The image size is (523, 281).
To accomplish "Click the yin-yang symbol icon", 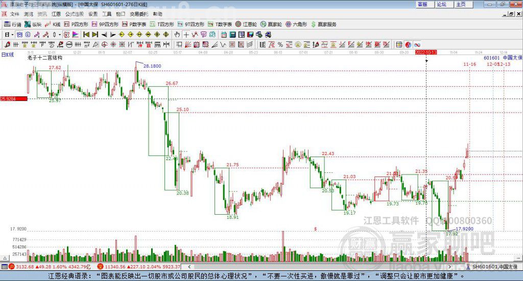I will [408, 44].
